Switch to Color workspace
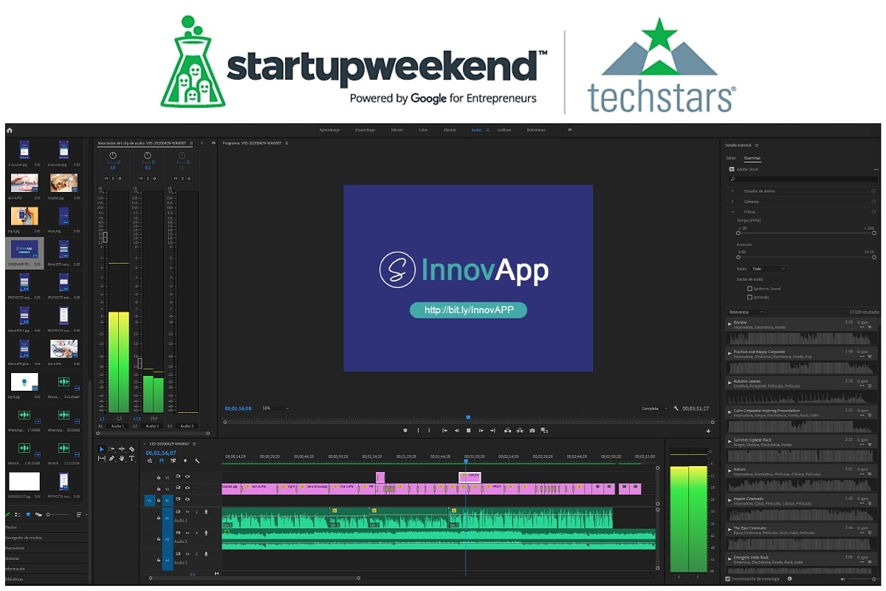This screenshot has width=886, height=591. 423,130
